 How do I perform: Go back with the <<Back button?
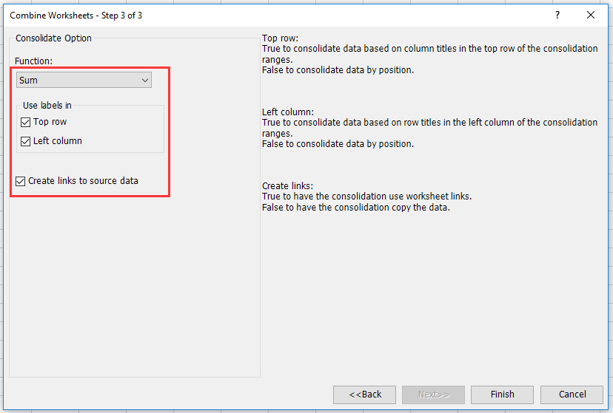(x=364, y=395)
